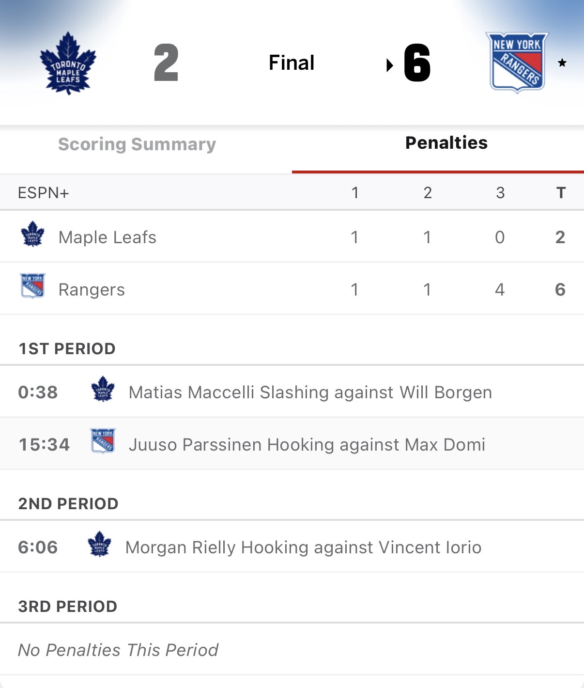The width and height of the screenshot is (584, 688).
Task: Click the star beside Rangers logo
Action: (562, 63)
